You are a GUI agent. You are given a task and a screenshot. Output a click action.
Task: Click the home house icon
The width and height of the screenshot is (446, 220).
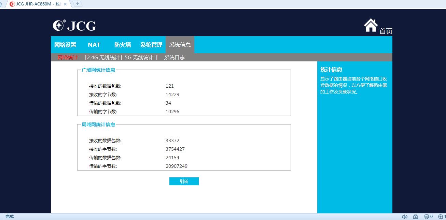371,25
